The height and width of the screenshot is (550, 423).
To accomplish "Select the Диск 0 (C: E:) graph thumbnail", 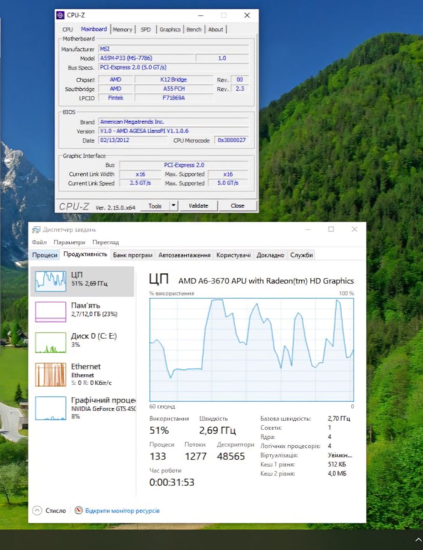I will [x=50, y=342].
